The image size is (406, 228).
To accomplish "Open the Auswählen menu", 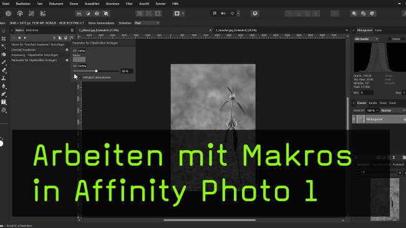I will (x=92, y=4).
